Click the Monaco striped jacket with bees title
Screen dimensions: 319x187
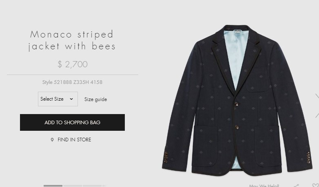[72, 40]
